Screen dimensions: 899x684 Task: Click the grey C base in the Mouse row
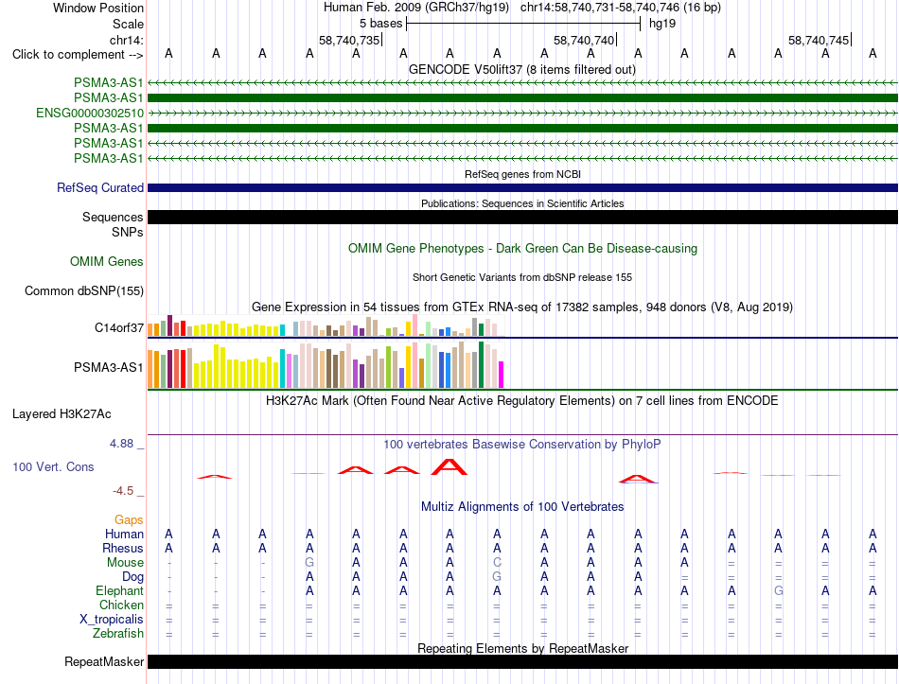pos(497,563)
